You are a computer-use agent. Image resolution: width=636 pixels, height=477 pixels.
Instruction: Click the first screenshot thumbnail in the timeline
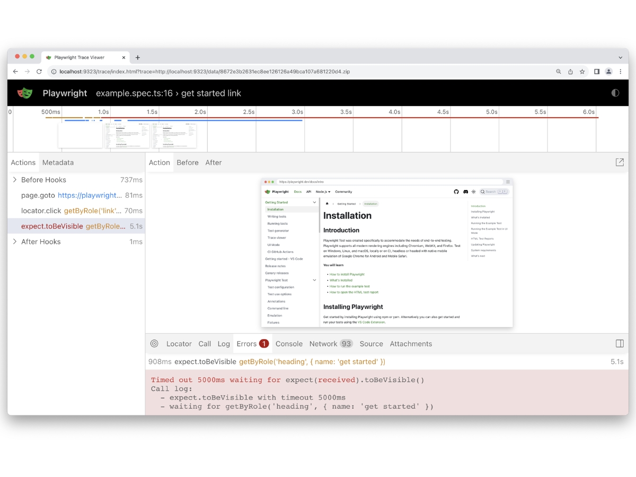(x=80, y=136)
